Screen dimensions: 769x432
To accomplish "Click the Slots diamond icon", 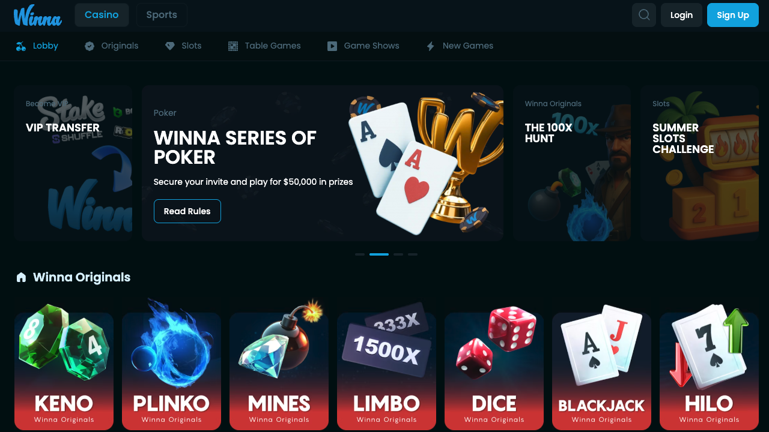I will coord(170,46).
